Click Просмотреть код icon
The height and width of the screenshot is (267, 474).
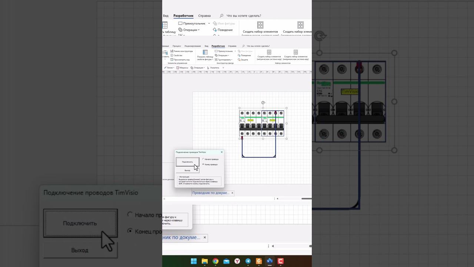pos(172,59)
